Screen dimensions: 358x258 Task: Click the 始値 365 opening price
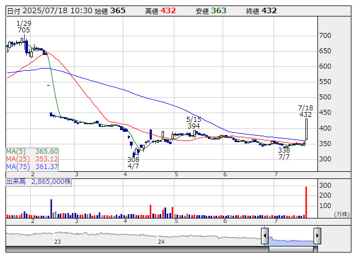110,11
